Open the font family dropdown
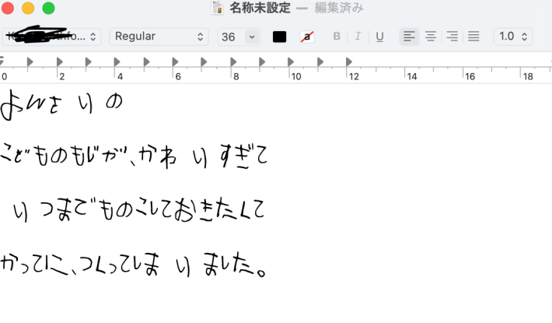The image size is (552, 323). pos(51,37)
